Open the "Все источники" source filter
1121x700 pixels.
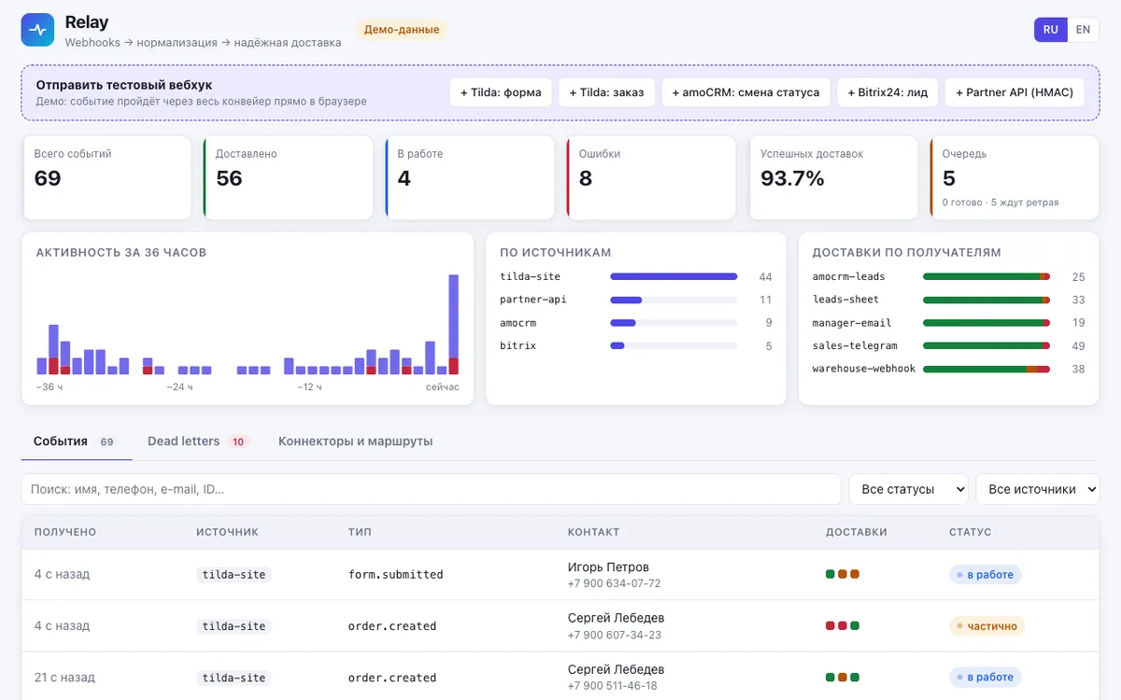pyautogui.click(x=1037, y=489)
